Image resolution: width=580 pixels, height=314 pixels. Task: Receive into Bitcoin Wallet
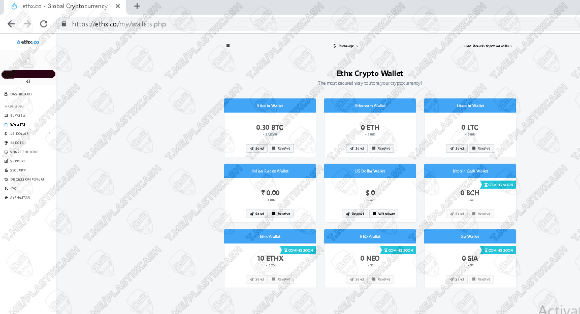(x=281, y=148)
